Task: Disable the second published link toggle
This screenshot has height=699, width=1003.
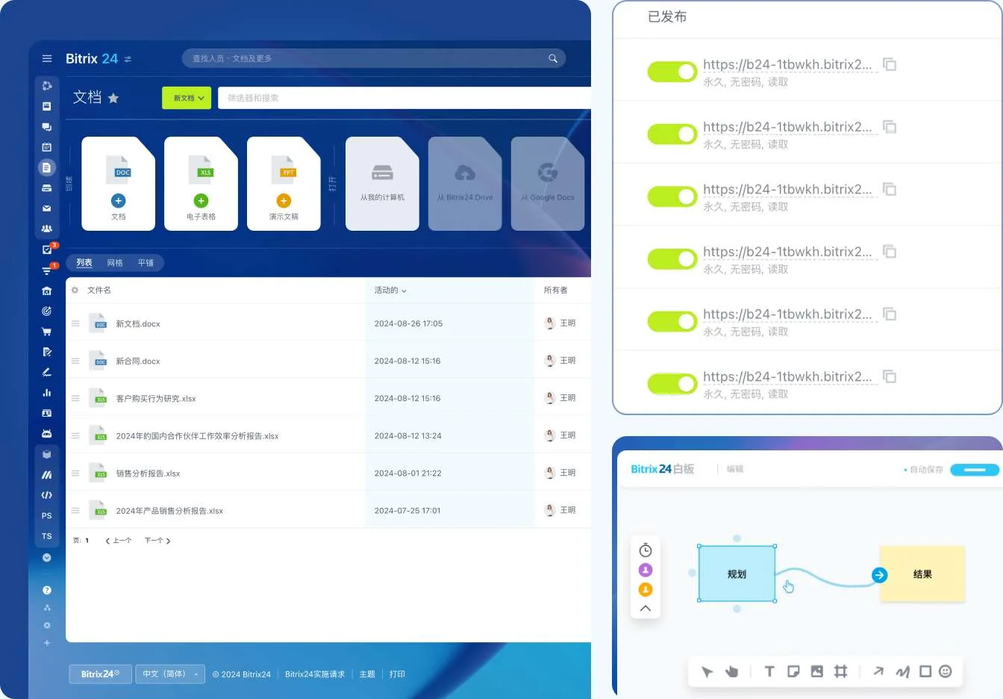Action: [672, 134]
